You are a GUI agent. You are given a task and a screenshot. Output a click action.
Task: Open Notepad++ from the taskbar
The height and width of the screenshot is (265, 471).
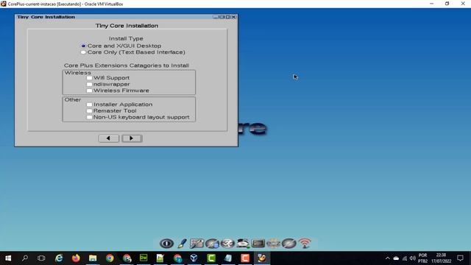[x=160, y=258]
